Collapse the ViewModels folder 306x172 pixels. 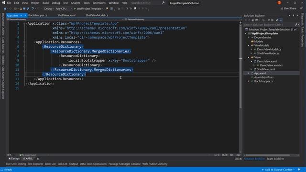coord(249,45)
